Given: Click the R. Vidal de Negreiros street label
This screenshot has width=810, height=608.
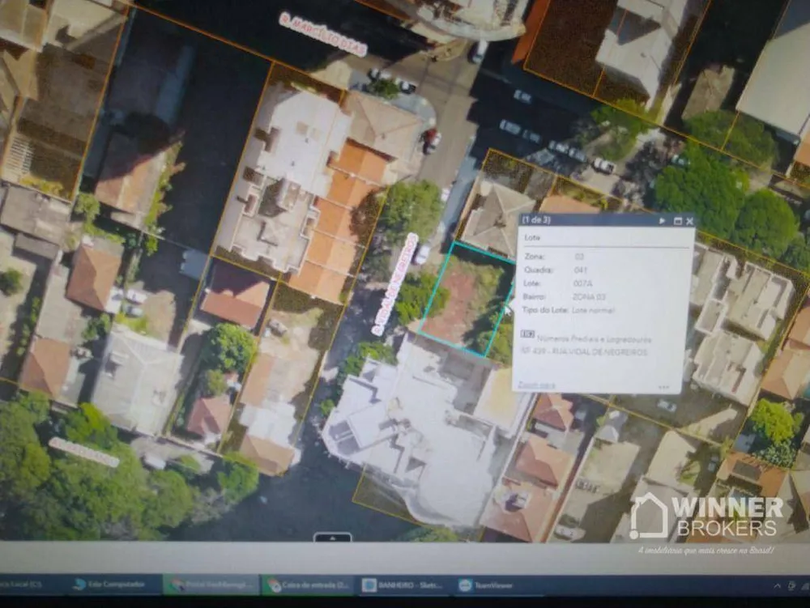Looking at the screenshot, I should [395, 284].
